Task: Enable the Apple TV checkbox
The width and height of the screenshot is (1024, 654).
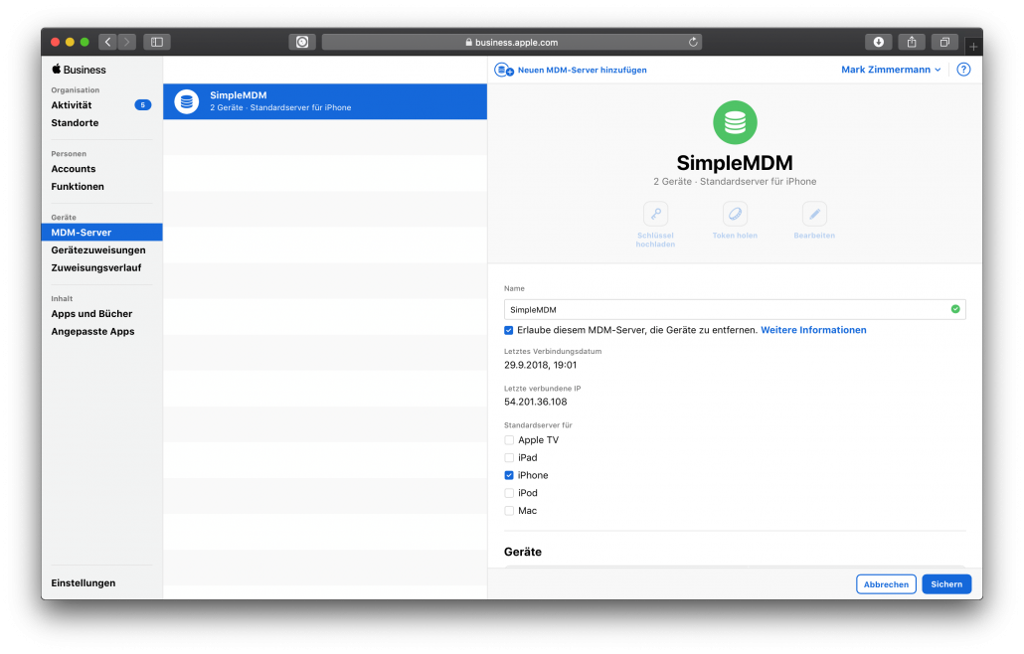Action: point(509,440)
